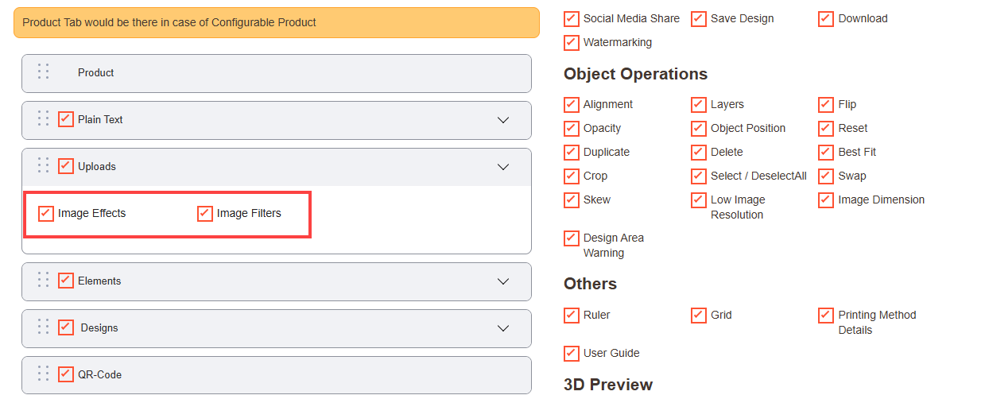Uncheck the Image Effects checkbox
Screen dimensions: 985x399
46,213
